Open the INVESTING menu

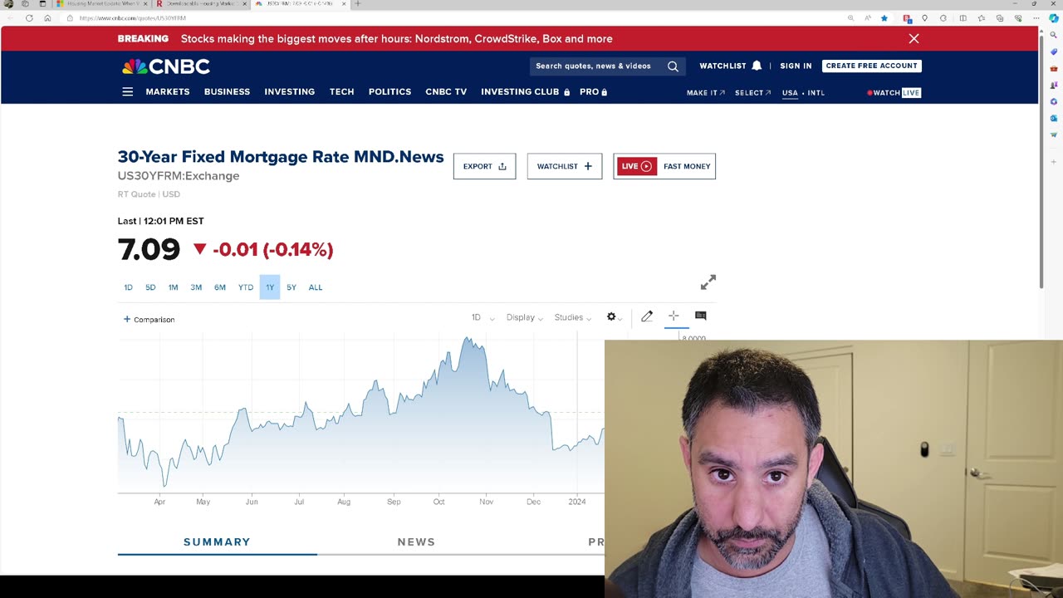pyautogui.click(x=290, y=92)
